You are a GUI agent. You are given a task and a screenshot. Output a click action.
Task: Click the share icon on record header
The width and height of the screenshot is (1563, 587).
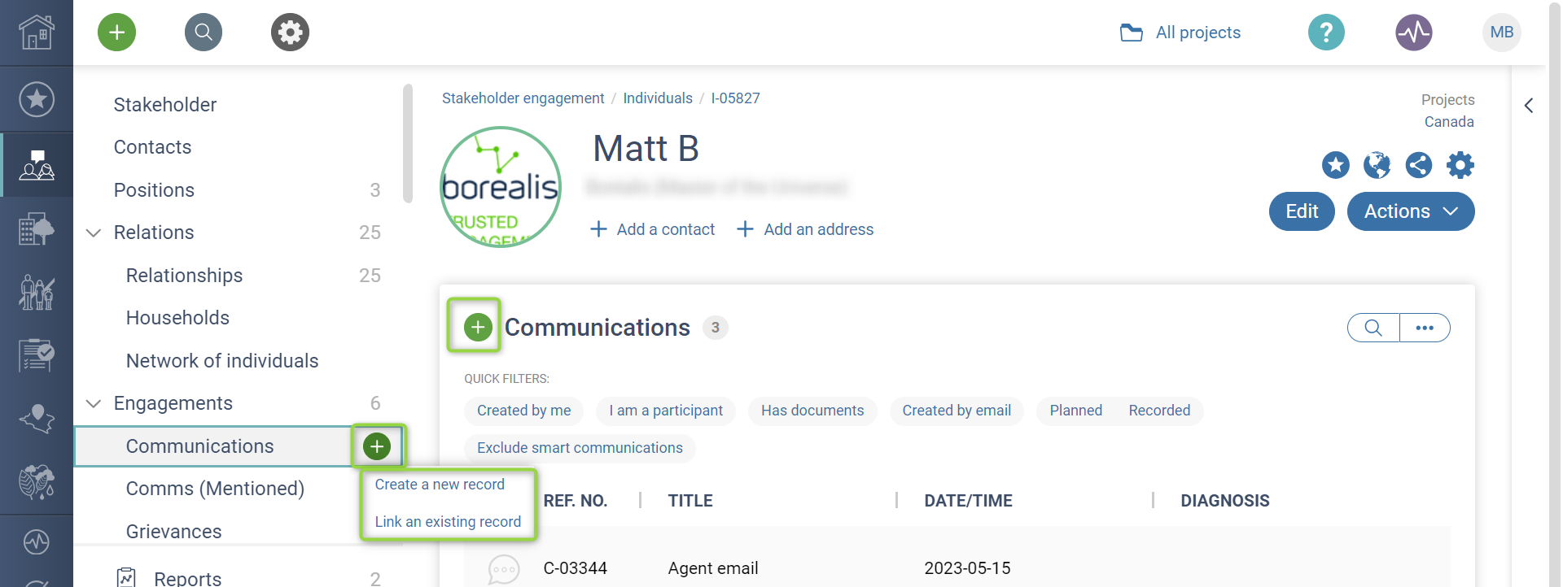coord(1418,165)
